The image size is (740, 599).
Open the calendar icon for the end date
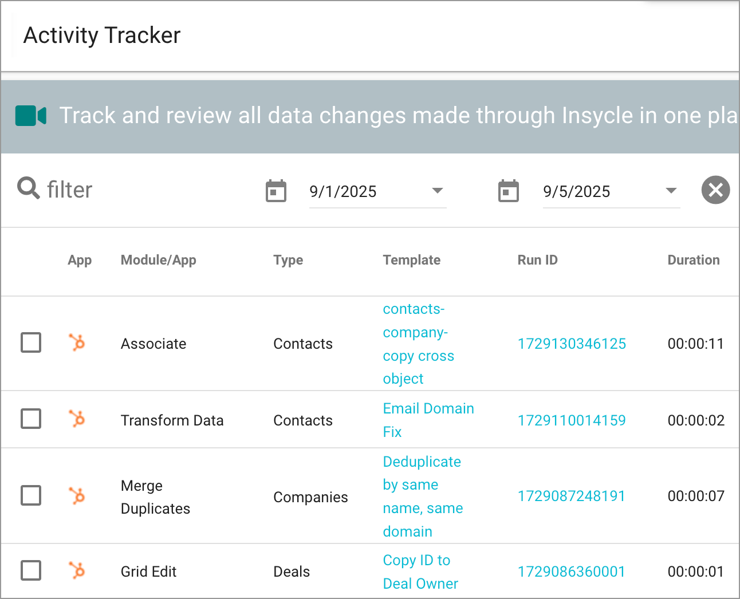click(x=509, y=191)
